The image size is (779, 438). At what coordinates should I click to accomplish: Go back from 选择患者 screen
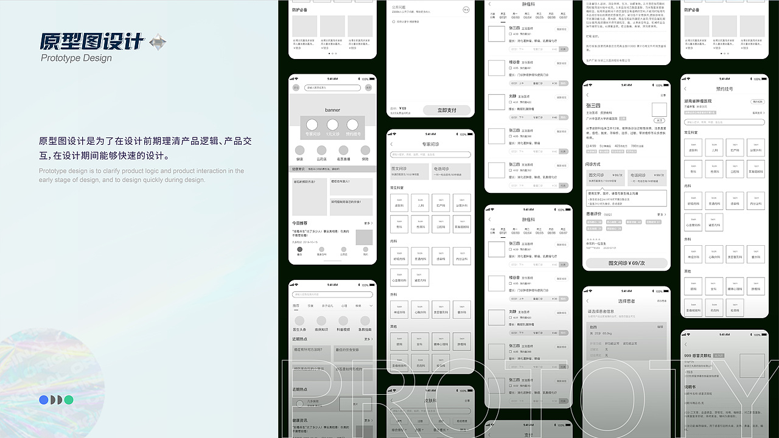click(x=588, y=301)
